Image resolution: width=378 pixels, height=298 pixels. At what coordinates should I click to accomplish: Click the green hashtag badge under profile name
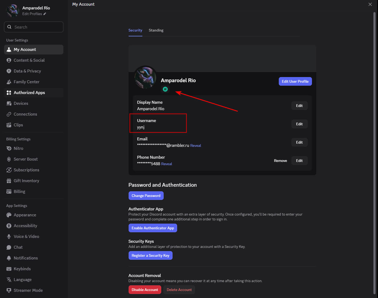165,89
